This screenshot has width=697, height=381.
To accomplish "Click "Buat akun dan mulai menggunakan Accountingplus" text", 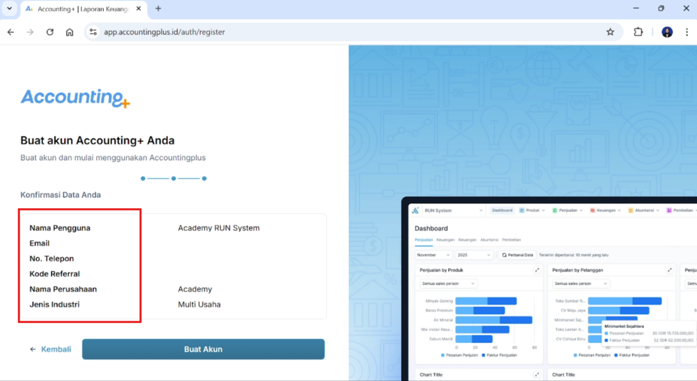I will pos(113,158).
